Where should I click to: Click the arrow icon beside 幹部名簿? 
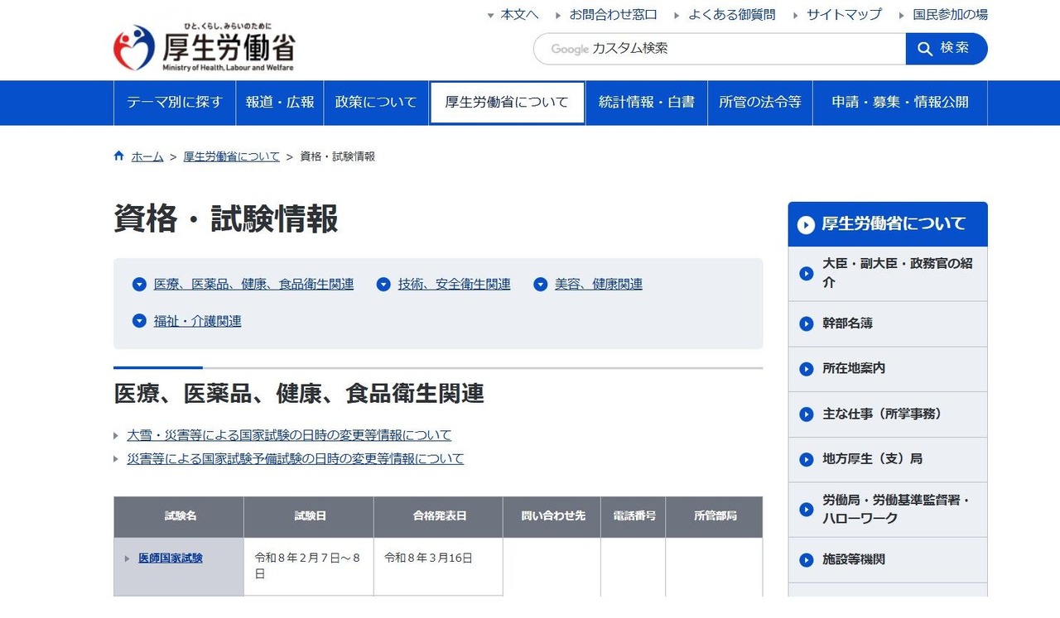pos(806,323)
